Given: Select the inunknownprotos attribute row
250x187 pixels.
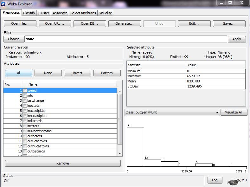Looking at the screenshot, I should tap(60, 131).
